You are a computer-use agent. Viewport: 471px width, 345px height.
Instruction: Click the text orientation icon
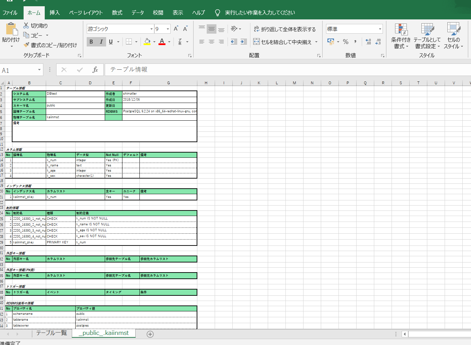(234, 29)
